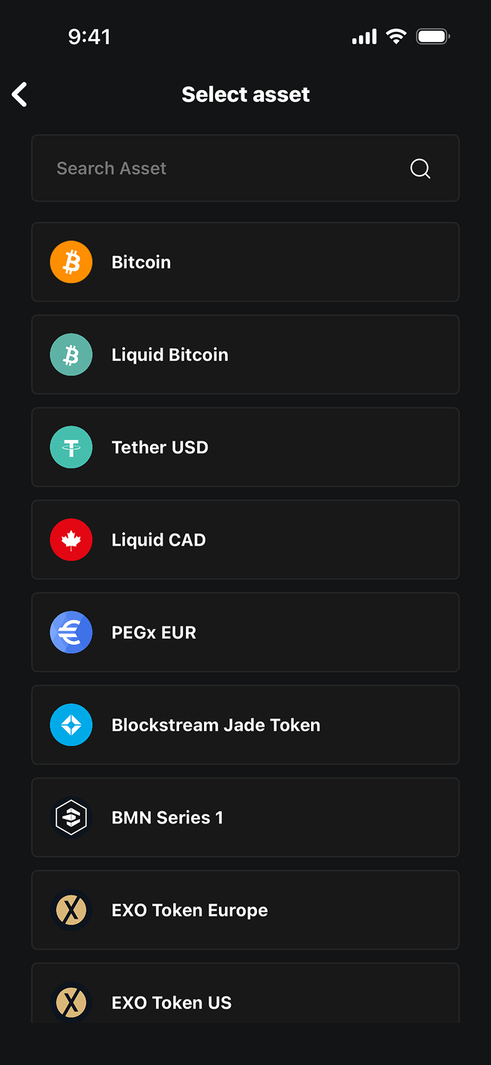
Task: Select the PEGx EUR asset
Action: pos(246,632)
